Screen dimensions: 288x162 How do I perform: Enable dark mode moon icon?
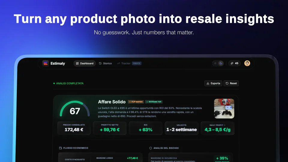pos(220,63)
